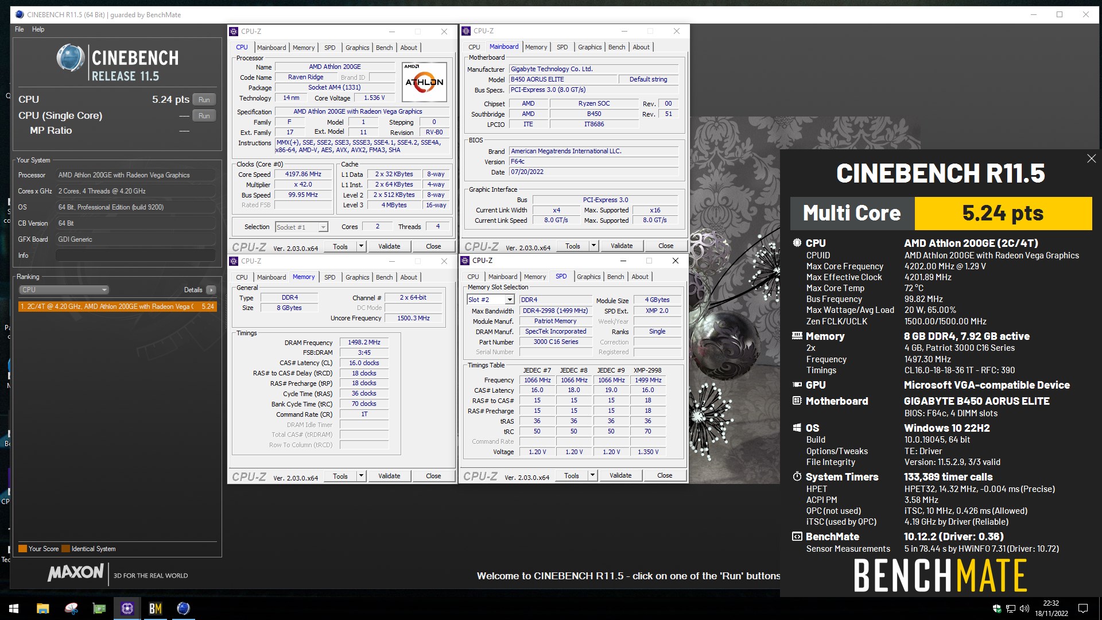This screenshot has width=1102, height=620.
Task: Click the '3000 C16 Series' part number field
Action: (556, 342)
